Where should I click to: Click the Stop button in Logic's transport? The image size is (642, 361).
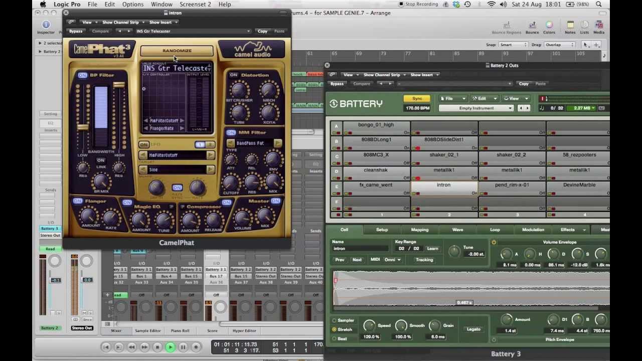157,347
